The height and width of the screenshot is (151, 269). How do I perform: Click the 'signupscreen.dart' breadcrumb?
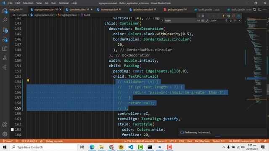pyautogui.click(x=44, y=15)
